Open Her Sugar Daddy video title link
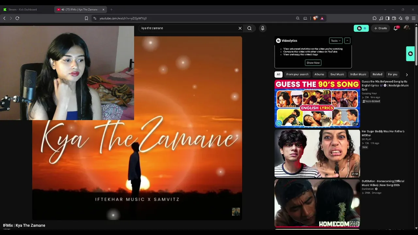This screenshot has width=418, height=235. (383, 133)
